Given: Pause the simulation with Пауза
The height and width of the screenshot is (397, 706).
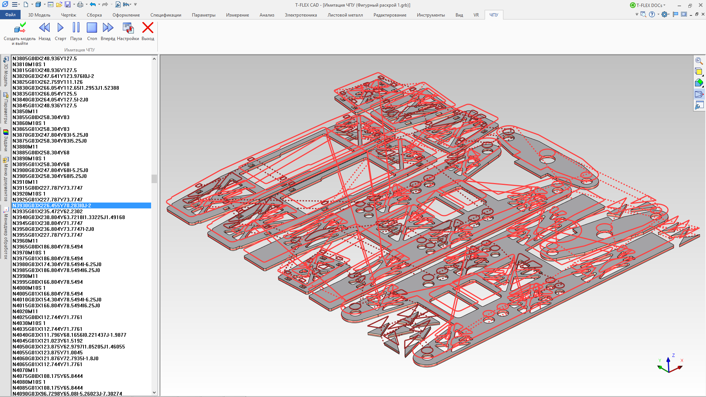Looking at the screenshot, I should click(76, 32).
